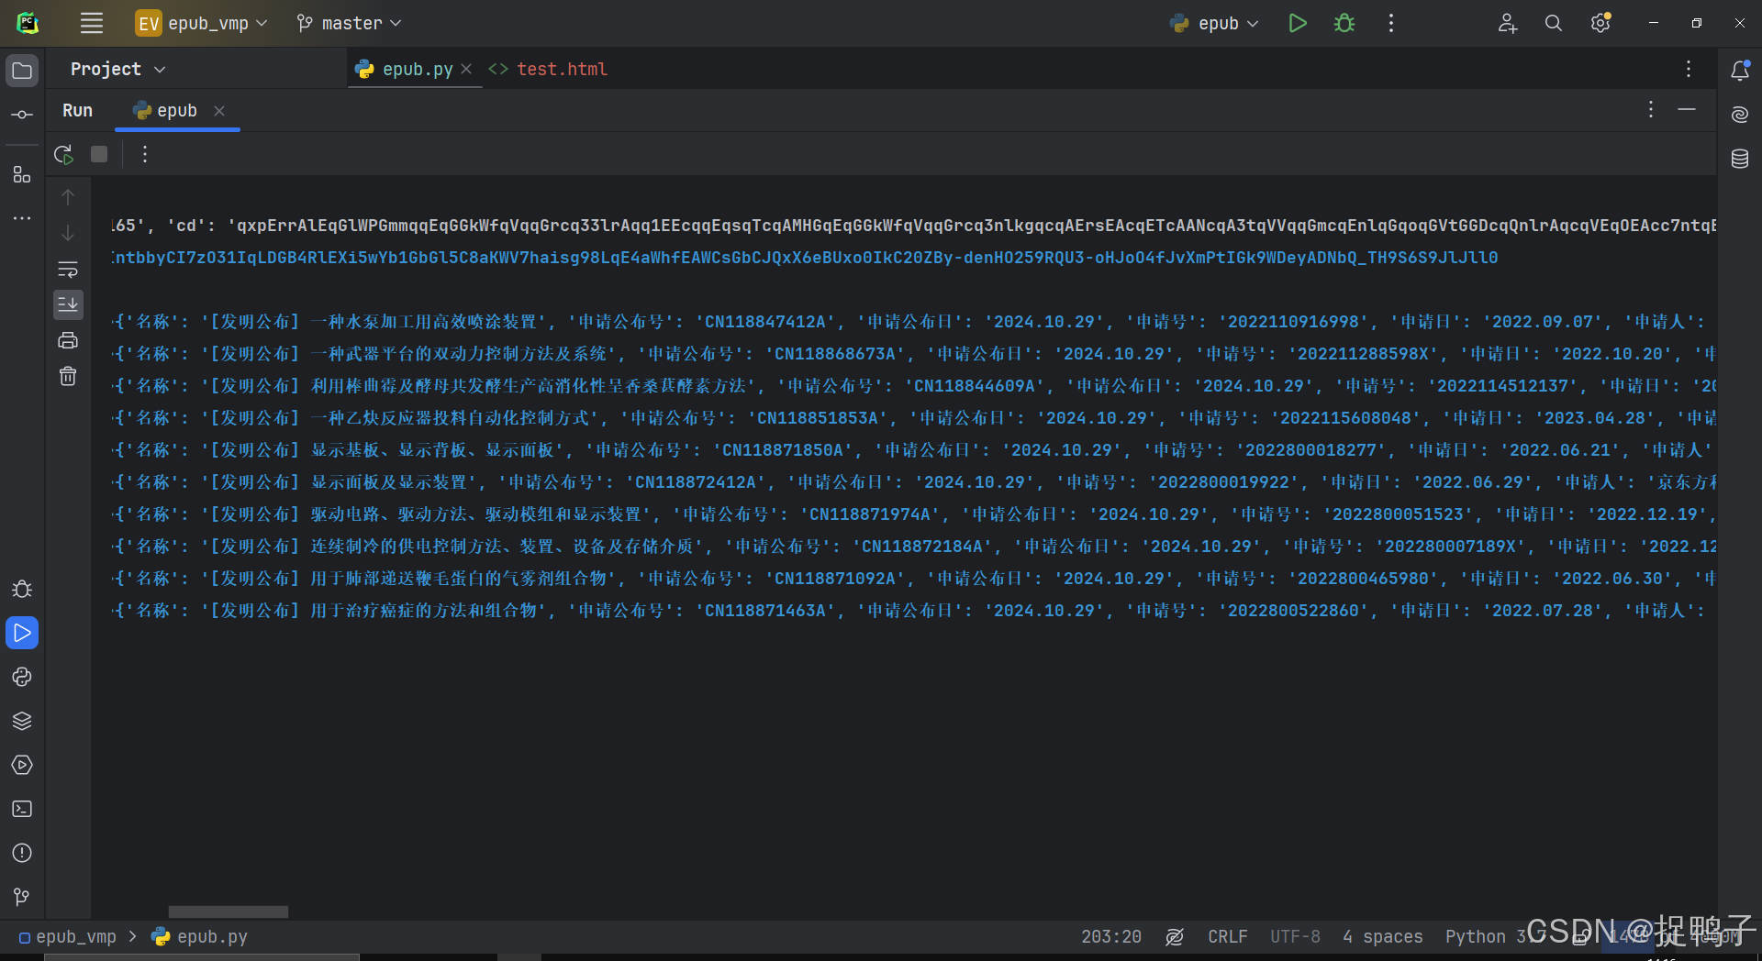The image size is (1762, 961).
Task: Open the AI Assistant spiral icon
Action: click(x=1740, y=115)
